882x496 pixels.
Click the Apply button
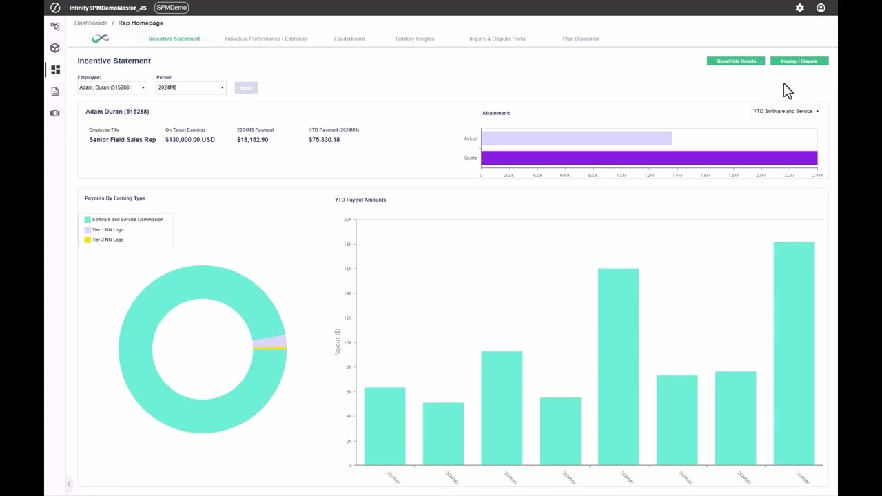coord(246,88)
